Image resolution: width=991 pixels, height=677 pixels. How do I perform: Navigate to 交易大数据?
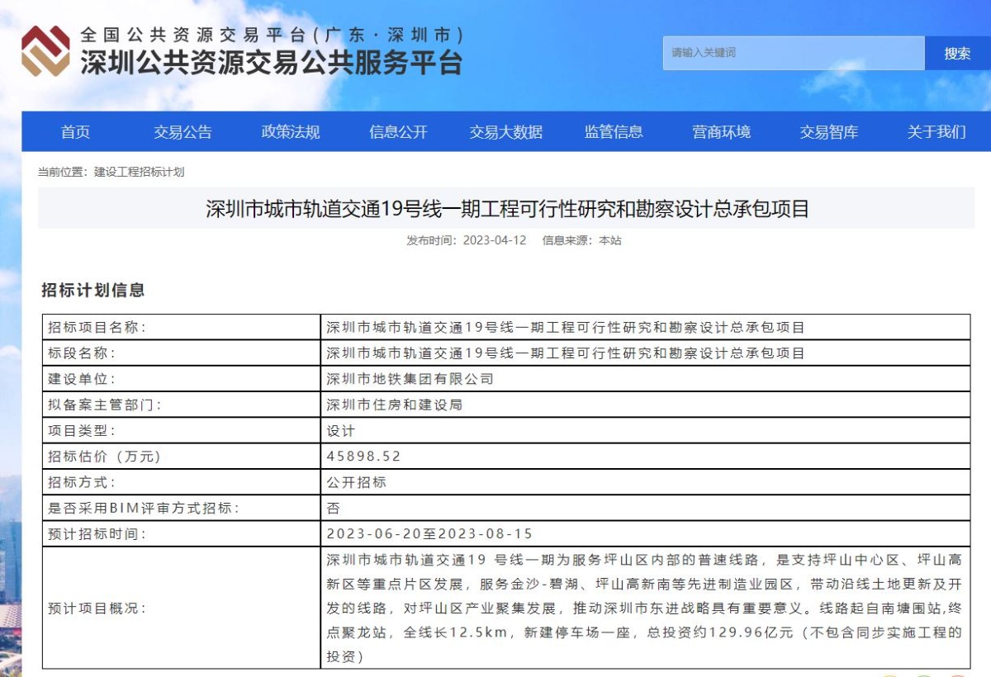(x=506, y=132)
